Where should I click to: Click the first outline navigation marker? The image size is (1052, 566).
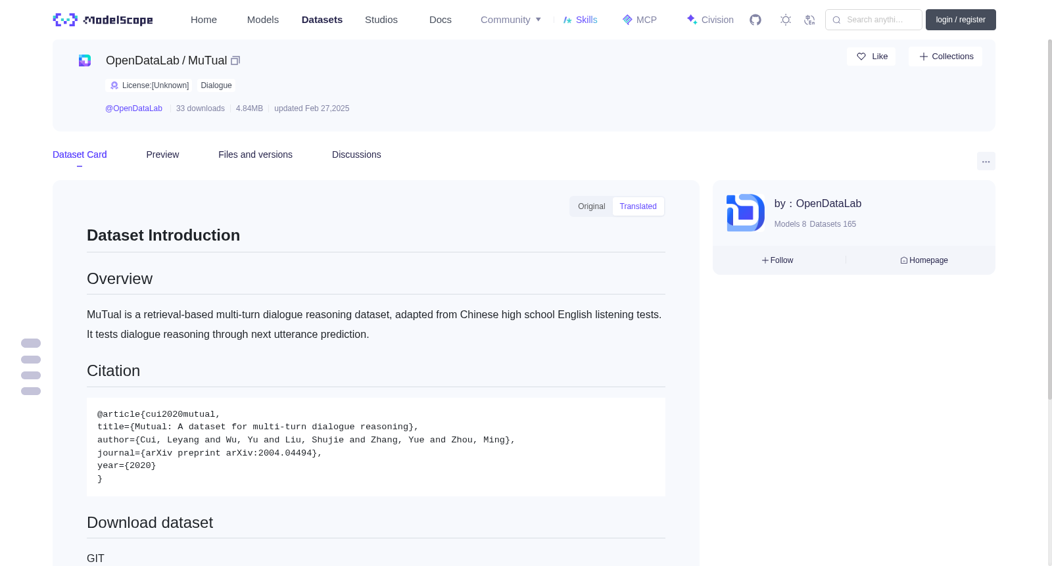(x=31, y=343)
